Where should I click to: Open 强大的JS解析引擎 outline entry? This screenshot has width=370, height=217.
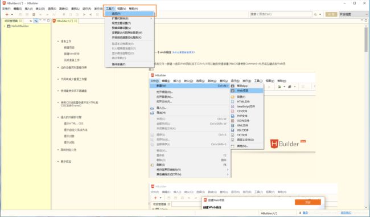pyautogui.click(x=71, y=117)
